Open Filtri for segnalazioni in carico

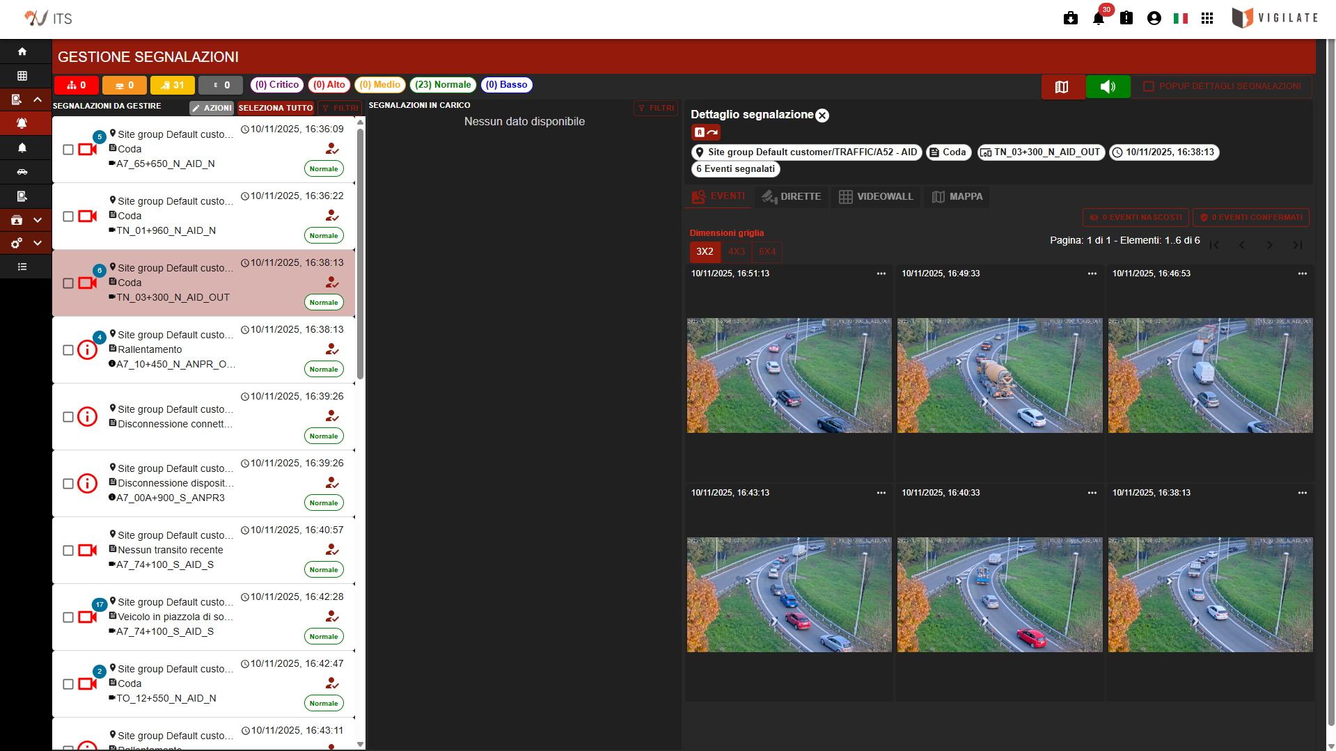[x=656, y=108]
